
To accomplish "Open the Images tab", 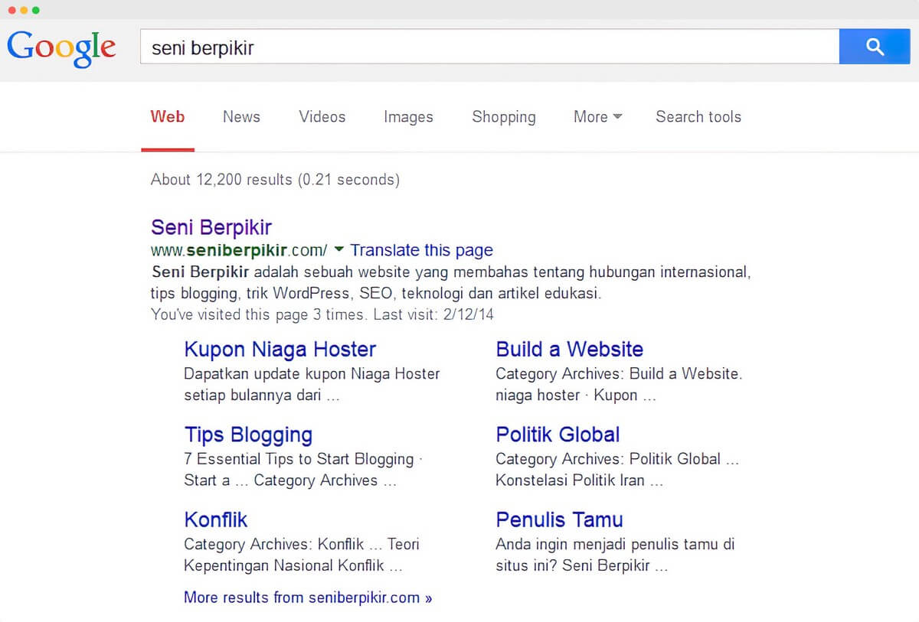I will point(408,117).
